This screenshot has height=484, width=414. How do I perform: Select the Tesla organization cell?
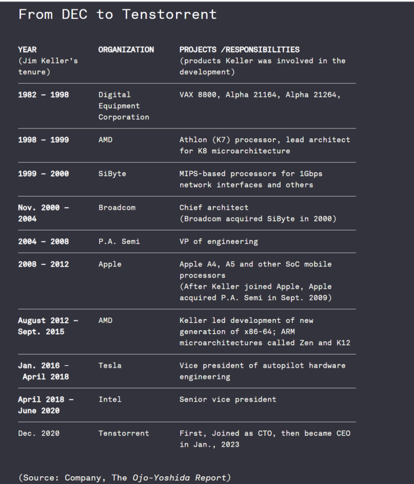click(x=110, y=366)
